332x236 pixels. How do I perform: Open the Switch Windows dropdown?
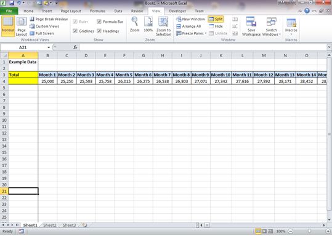[271, 26]
